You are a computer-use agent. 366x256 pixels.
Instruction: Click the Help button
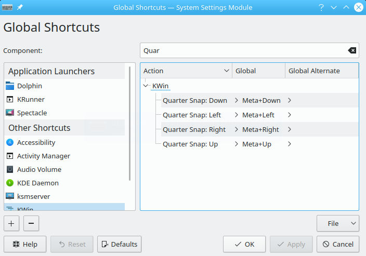(x=25, y=244)
